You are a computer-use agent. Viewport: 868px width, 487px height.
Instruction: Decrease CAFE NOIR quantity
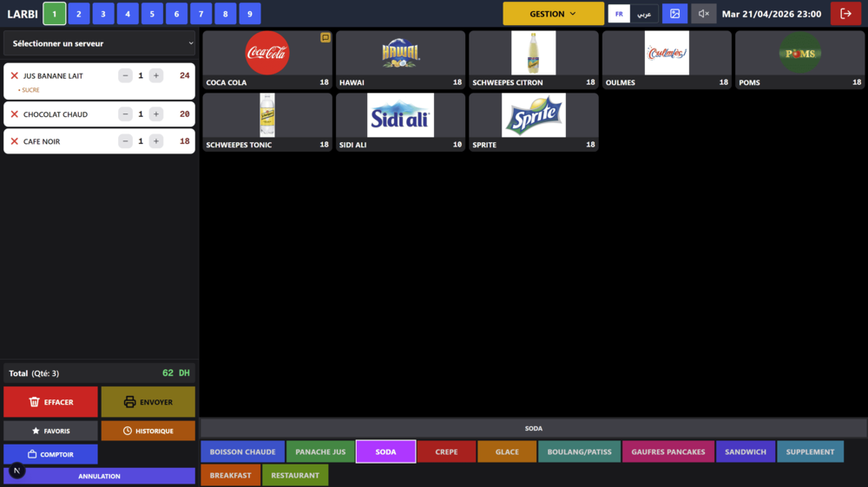[125, 141]
